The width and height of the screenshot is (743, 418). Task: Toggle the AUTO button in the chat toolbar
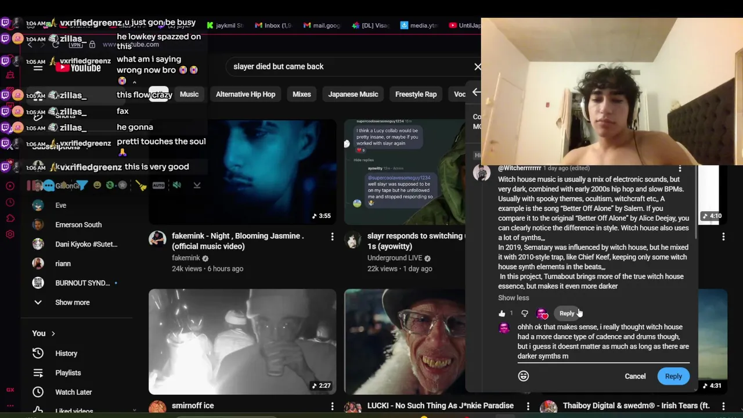(158, 185)
